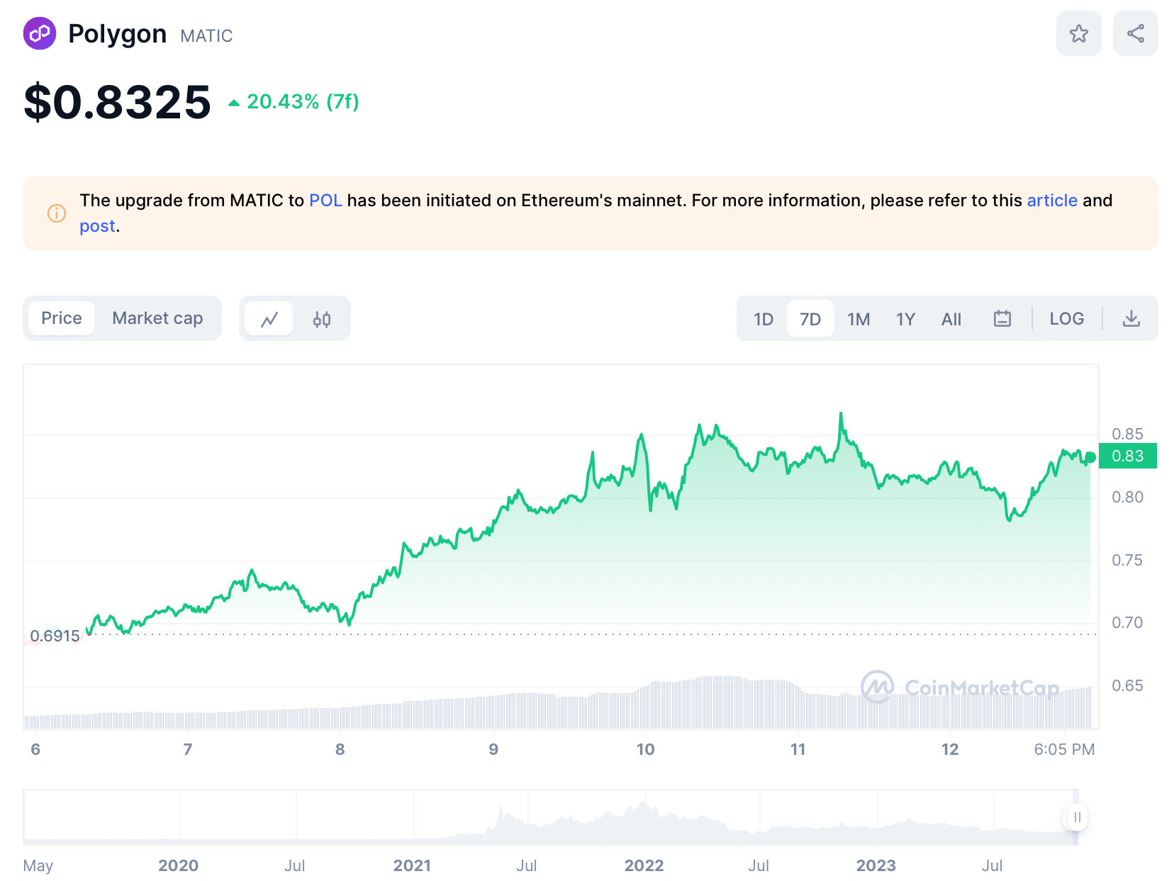Screen dimensions: 1174x881
Task: Click the range slider handle on timeline
Action: (x=1077, y=817)
